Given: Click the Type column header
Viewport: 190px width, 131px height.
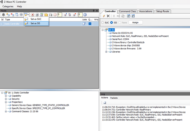Looking at the screenshot, I should tap(7, 20).
